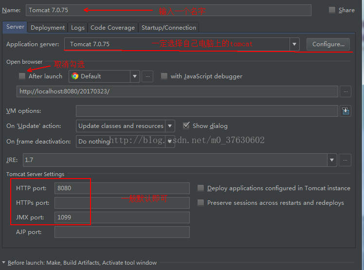Viewport: 364px width, 270px height.
Task: Open the Default browser dropdown arrow
Action: [x=135, y=76]
